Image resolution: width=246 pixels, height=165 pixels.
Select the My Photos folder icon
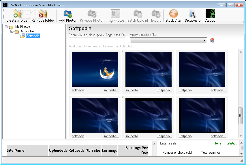[x=11, y=27]
